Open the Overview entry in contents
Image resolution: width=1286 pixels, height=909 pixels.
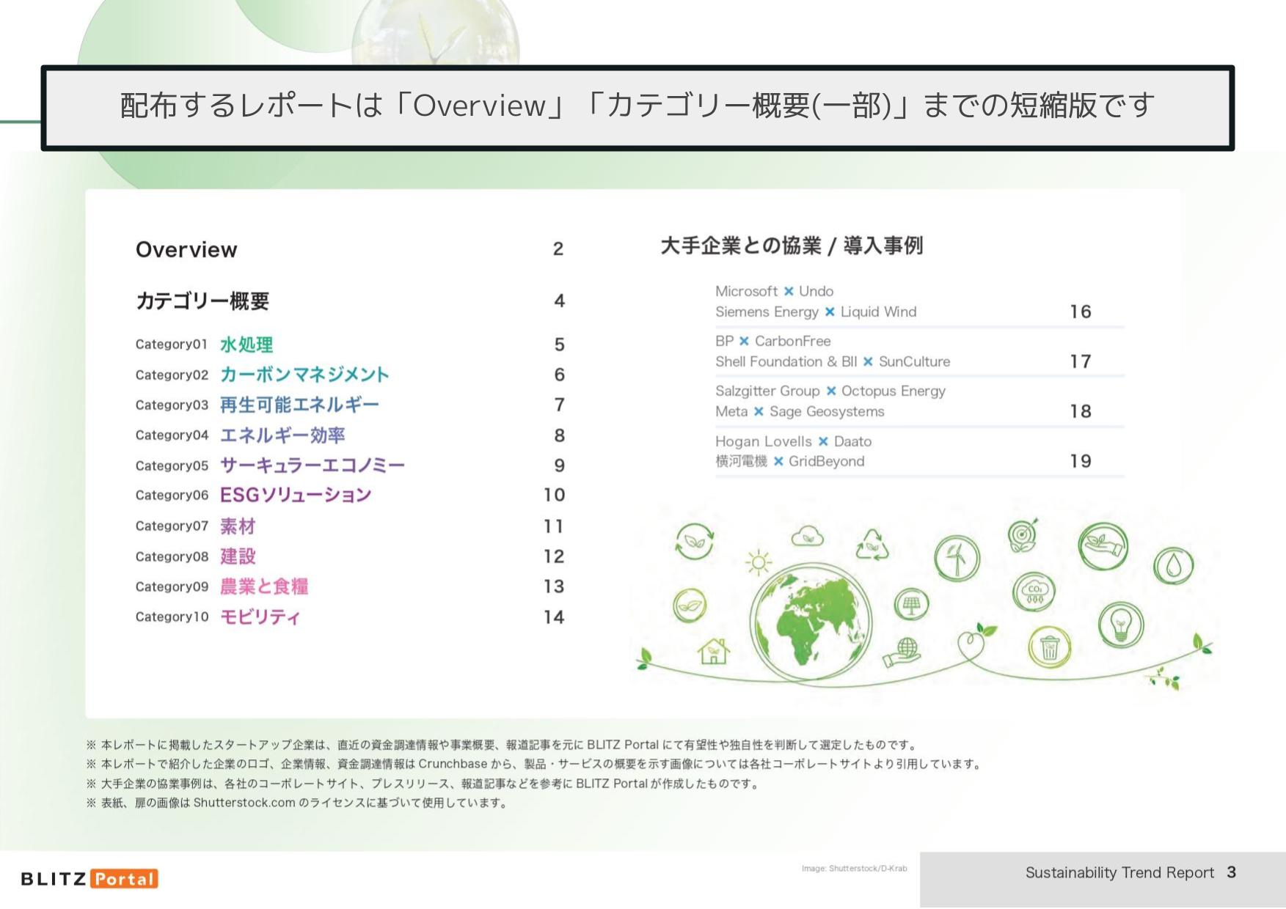(x=186, y=249)
